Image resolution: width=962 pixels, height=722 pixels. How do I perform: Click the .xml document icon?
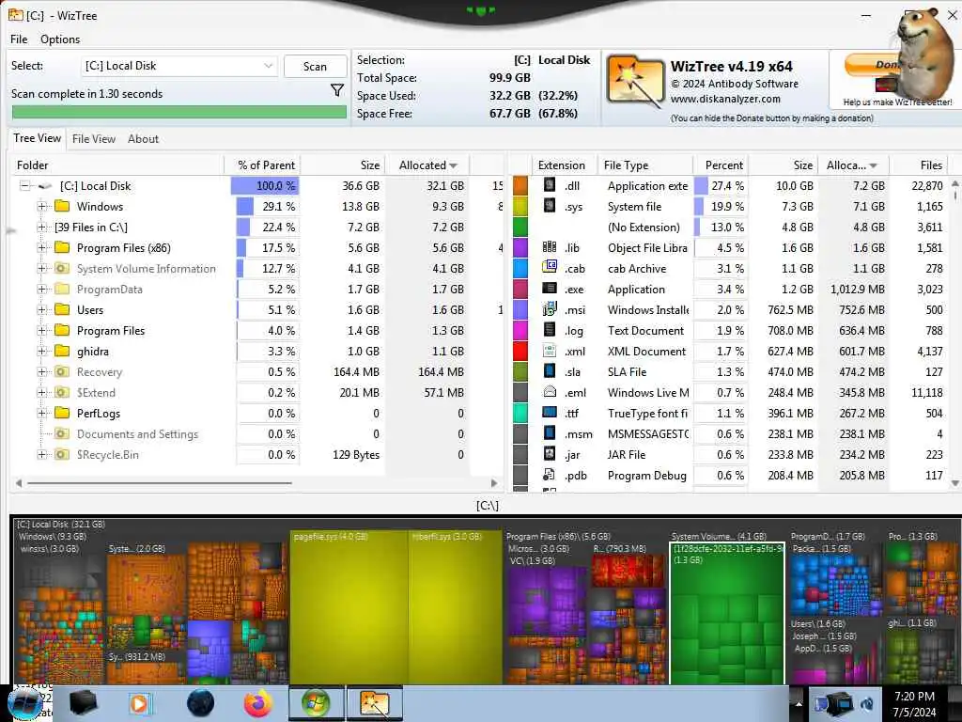(550, 351)
